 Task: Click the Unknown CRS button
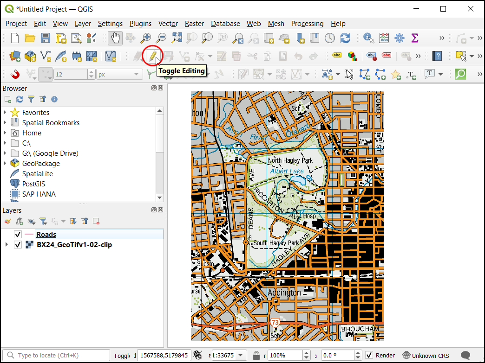(426, 356)
